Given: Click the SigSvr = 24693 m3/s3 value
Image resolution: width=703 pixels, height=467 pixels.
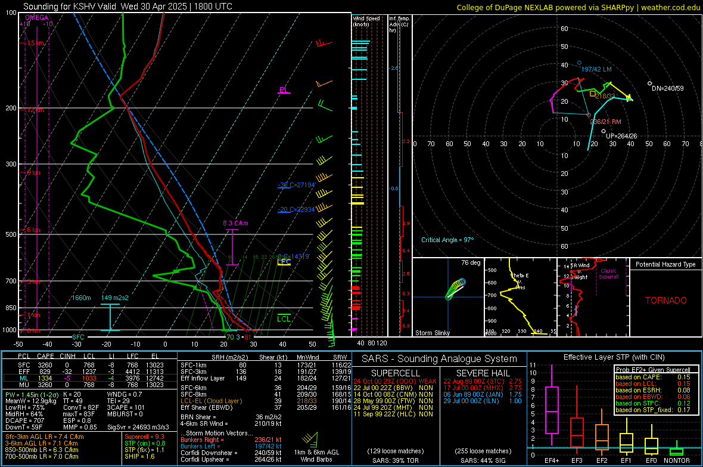Looking at the screenshot, I should click(138, 427).
